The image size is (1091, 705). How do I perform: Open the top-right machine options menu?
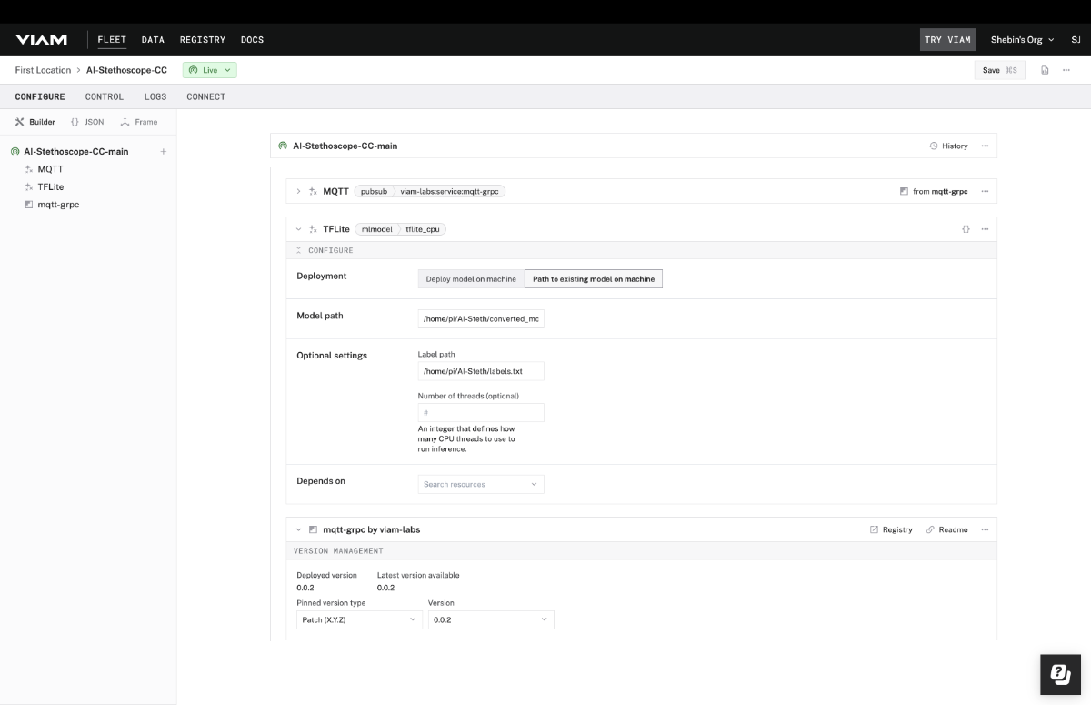click(x=1066, y=70)
